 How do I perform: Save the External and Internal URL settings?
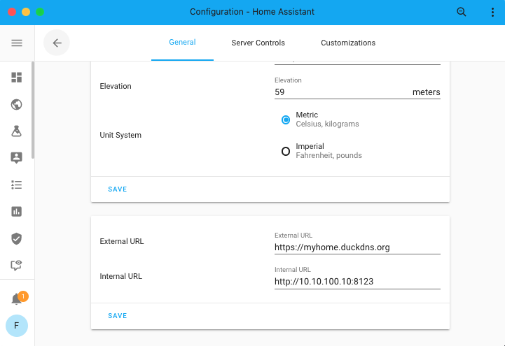(x=117, y=316)
